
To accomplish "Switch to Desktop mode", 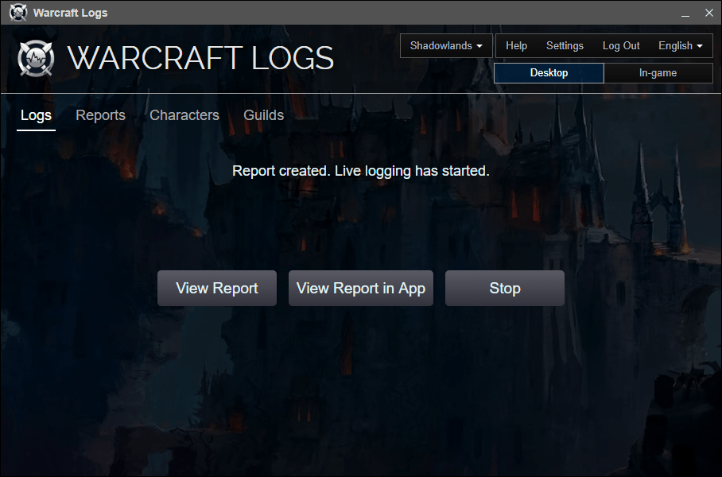I will click(x=549, y=73).
